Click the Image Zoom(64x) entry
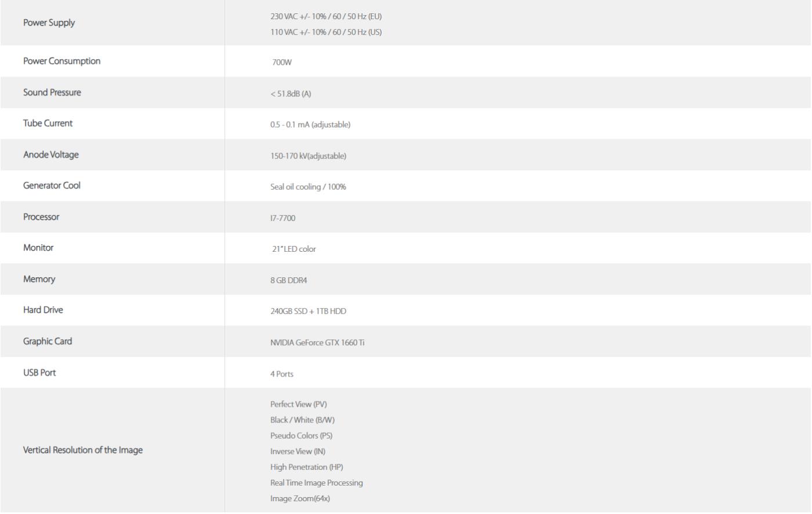812x514 pixels. click(300, 498)
